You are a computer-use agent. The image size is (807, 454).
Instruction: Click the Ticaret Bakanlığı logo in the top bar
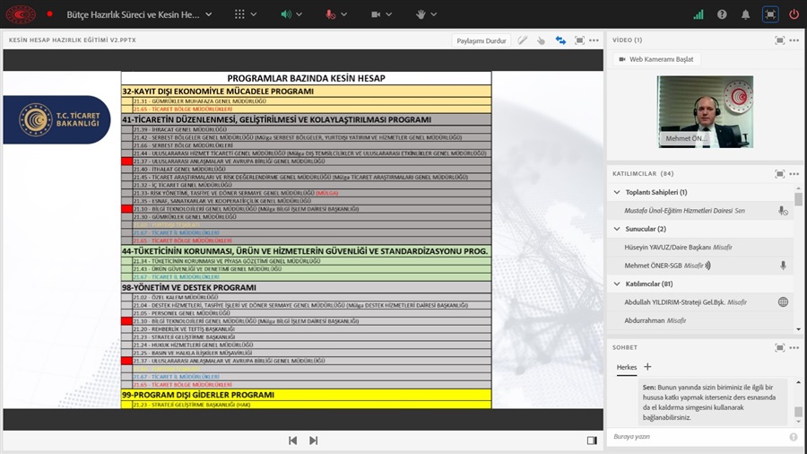(x=21, y=14)
